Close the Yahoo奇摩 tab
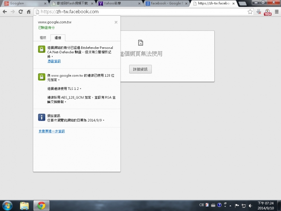 (x=139, y=4)
